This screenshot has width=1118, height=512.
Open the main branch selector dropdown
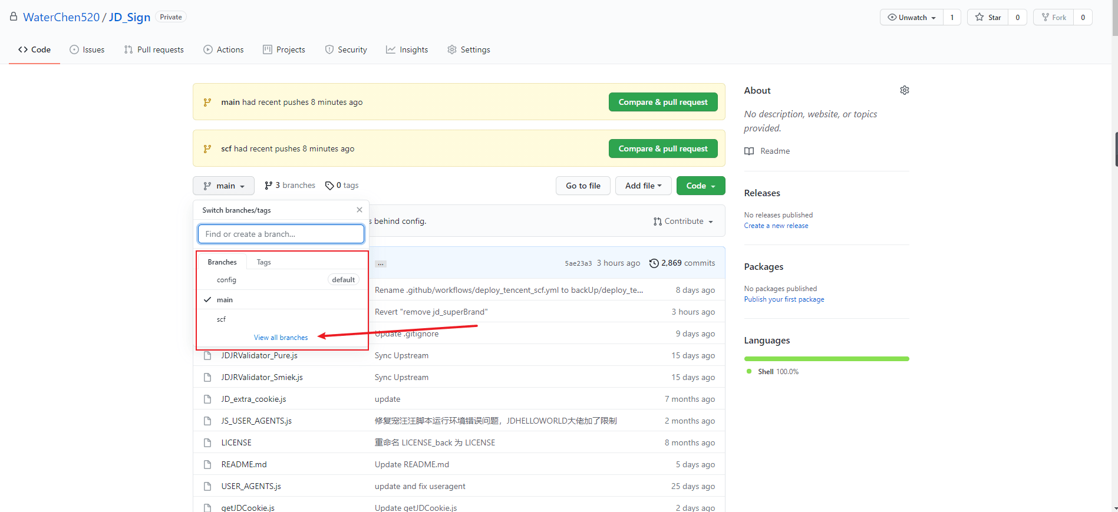click(x=223, y=186)
